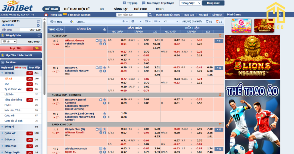Open TRÒ CHƠI menu

(140, 9)
